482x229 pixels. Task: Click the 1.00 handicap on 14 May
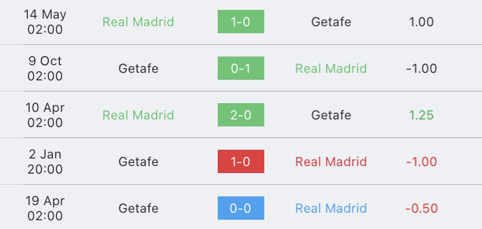[x=421, y=22]
